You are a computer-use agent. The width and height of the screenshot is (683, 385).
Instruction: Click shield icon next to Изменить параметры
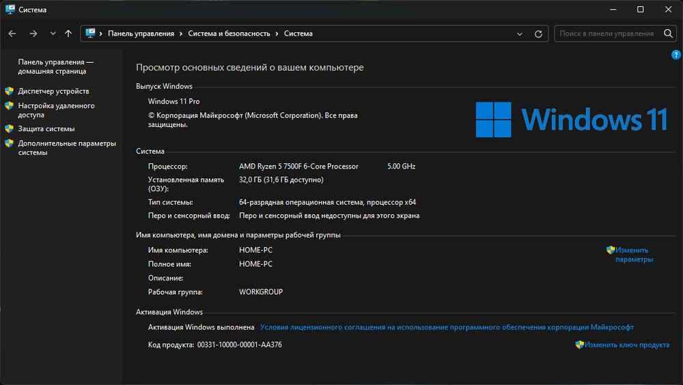pos(610,250)
